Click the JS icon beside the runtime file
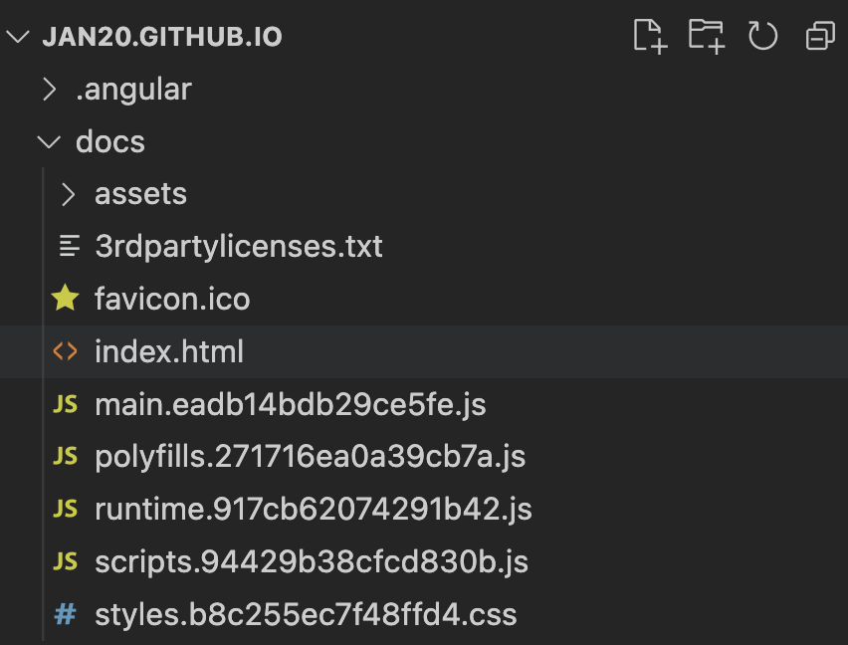The height and width of the screenshot is (645, 848). point(66,509)
